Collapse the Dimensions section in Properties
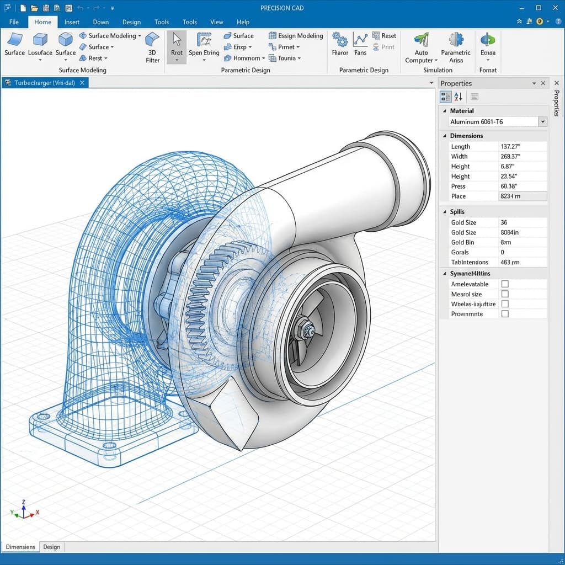Viewport: 565px width, 565px height. click(445, 135)
